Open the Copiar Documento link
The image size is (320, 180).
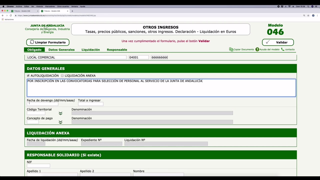pyautogui.click(x=244, y=49)
